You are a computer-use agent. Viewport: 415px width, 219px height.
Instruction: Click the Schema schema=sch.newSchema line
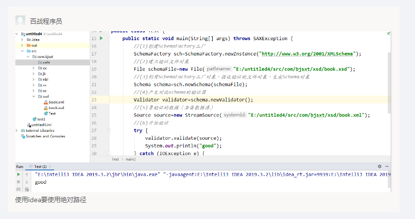[x=190, y=84]
